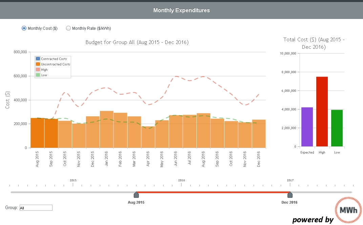Click the Aug 2015 dark orange bar
Viewport: 363px width, 225px height.
click(37, 133)
